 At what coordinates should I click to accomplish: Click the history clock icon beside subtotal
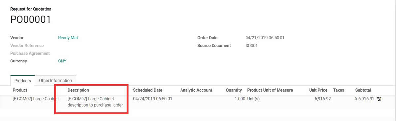coord(379,99)
